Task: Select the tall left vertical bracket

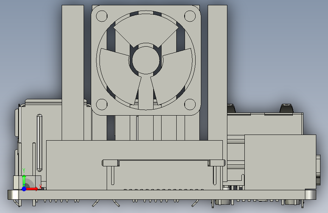Action: 73,73
